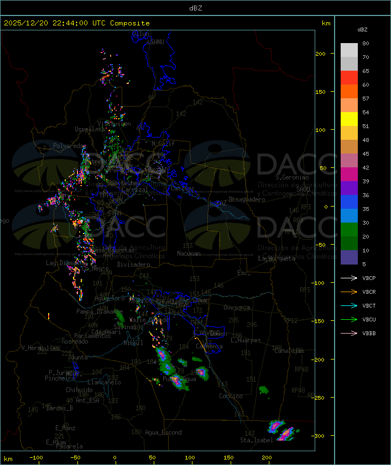Click the 'Nacunan' place label
The image size is (391, 465).
point(189,253)
